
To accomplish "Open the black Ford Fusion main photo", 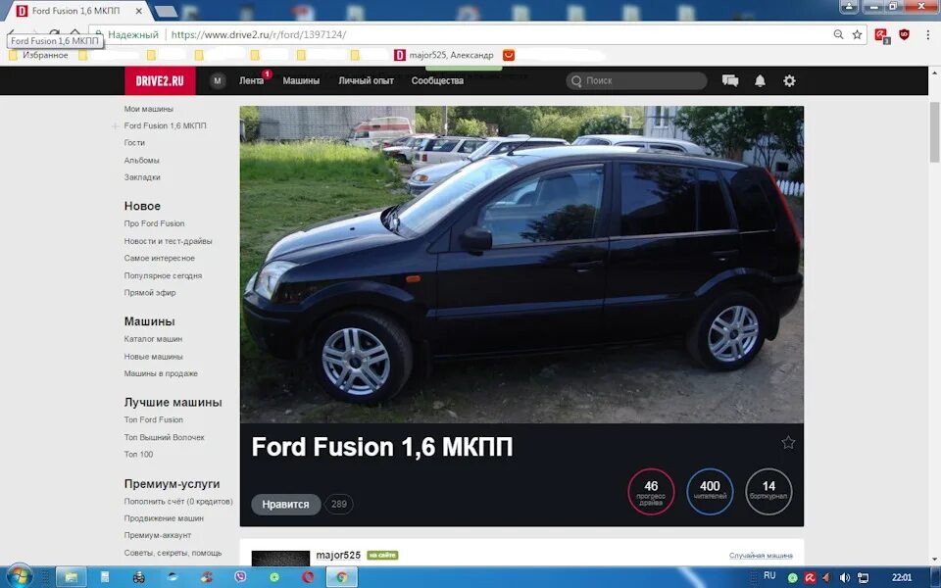I will pyautogui.click(x=521, y=265).
